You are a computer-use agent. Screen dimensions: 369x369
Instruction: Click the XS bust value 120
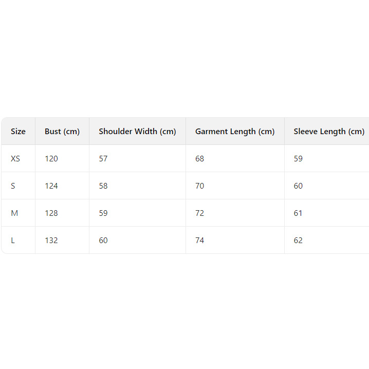51,159
